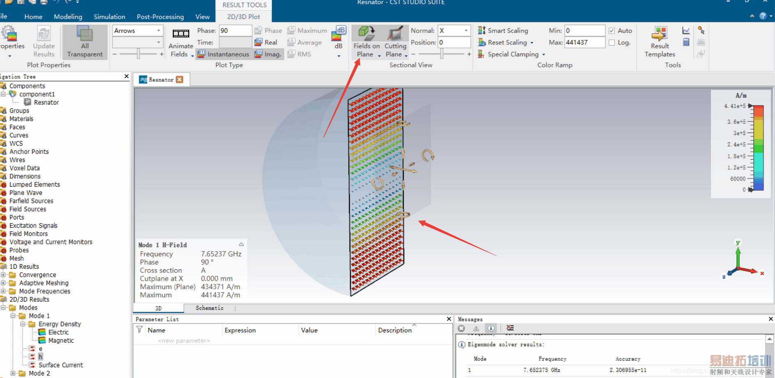Choose the Real part plot option
This screenshot has height=378, width=775.
coord(266,42)
